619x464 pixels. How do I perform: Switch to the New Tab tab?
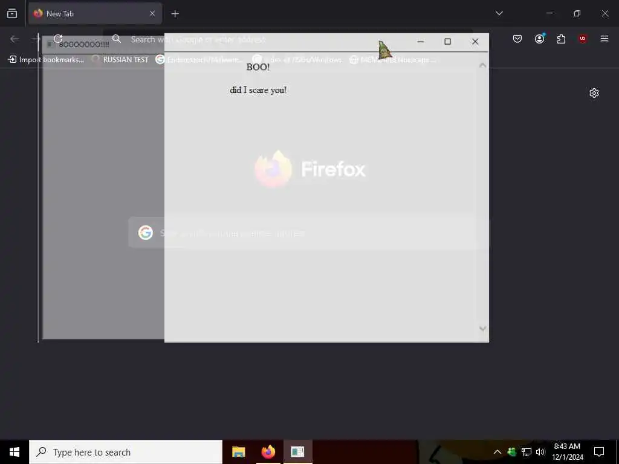click(95, 13)
